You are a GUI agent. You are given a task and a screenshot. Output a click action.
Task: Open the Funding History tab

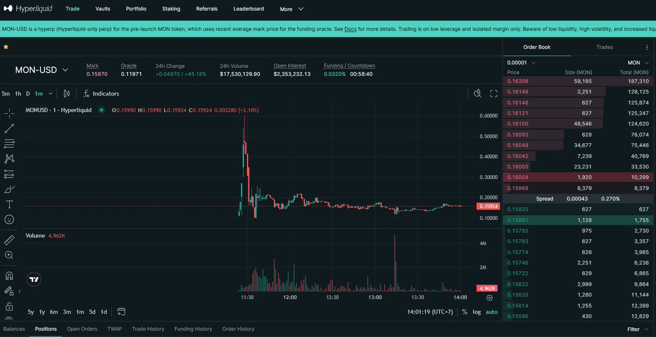[193, 329]
